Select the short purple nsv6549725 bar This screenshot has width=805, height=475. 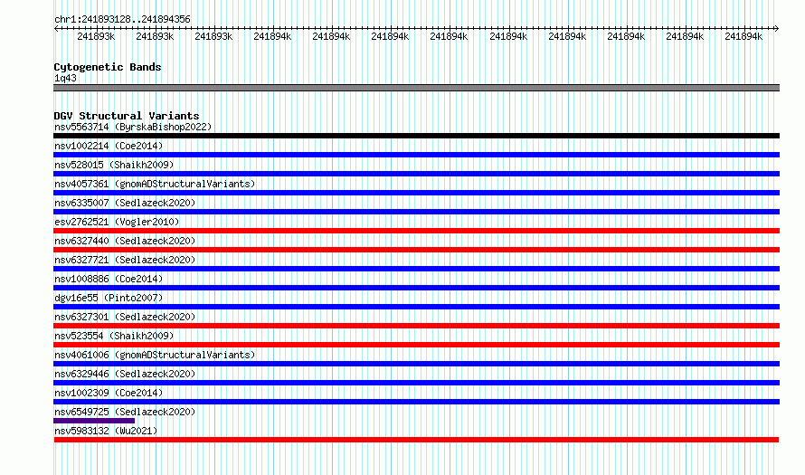click(x=94, y=421)
